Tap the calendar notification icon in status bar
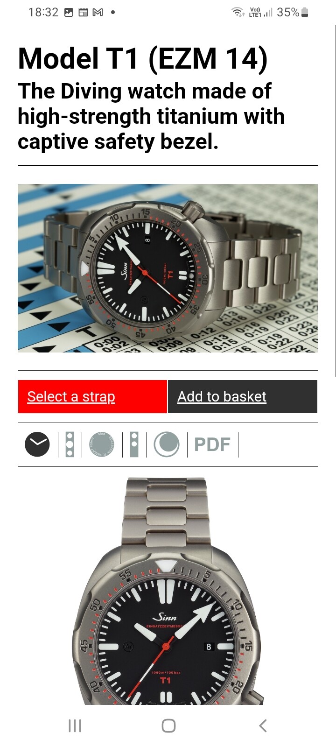This screenshot has height=747, width=336. tap(83, 13)
